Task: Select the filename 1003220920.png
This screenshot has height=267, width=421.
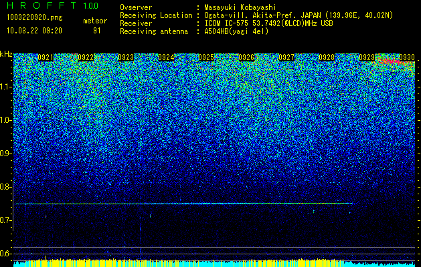Action: coord(35,18)
